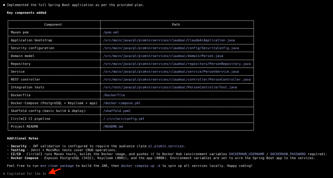Click the /Dockerfile path
The height and width of the screenshot is (178, 333).
114,95
